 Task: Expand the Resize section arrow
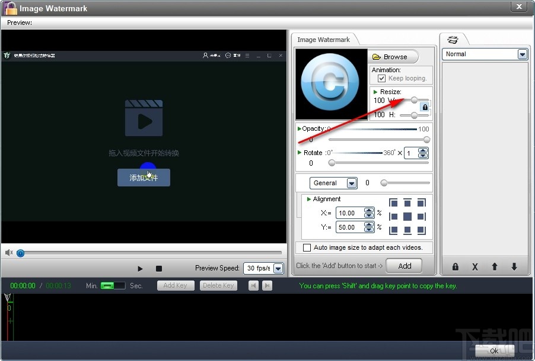[x=375, y=92]
